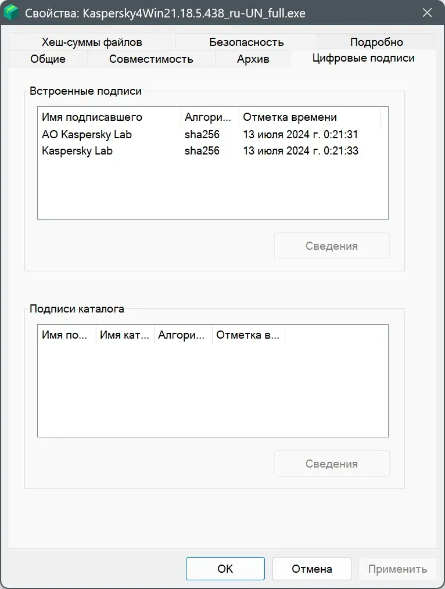Screen dimensions: 445x589
Task: Click Сведения button under embedded signatures
Action: (331, 246)
